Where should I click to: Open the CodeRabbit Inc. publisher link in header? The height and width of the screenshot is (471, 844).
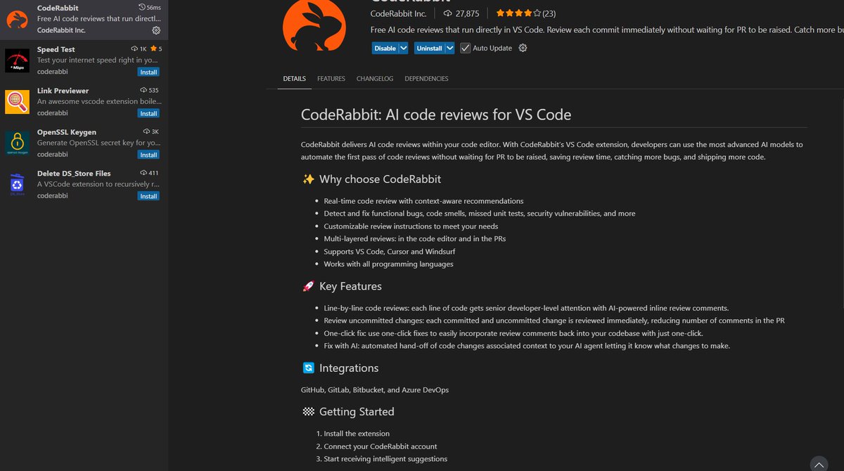(399, 13)
